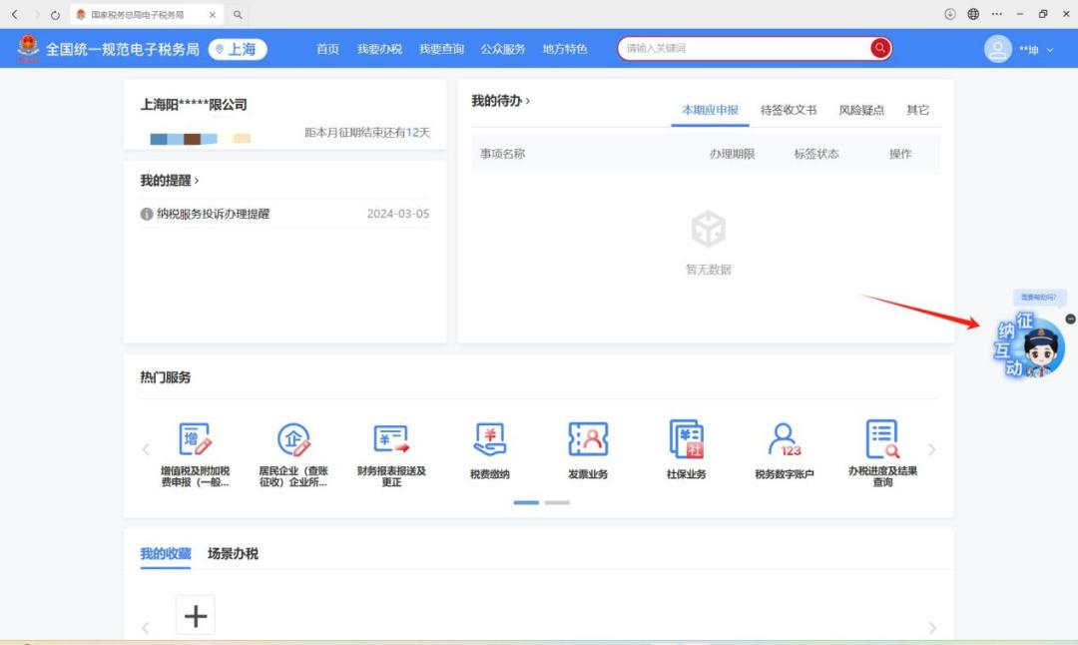Viewport: 1078px width, 645px height.
Task: Open 财务报表报送及更正 icon
Action: coord(391,439)
